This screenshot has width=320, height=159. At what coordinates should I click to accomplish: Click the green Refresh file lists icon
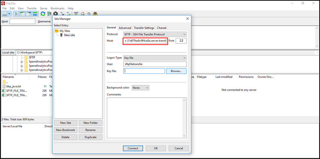pyautogui.click(x=43, y=14)
